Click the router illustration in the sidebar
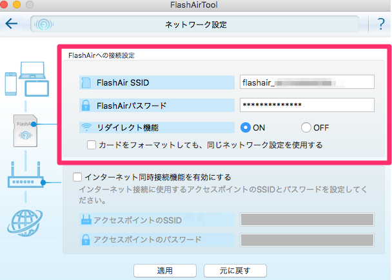The width and height of the screenshot is (392, 280). (26, 174)
